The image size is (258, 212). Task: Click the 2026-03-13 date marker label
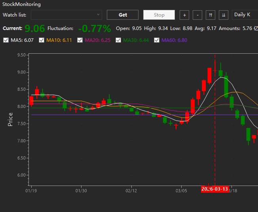click(x=215, y=189)
